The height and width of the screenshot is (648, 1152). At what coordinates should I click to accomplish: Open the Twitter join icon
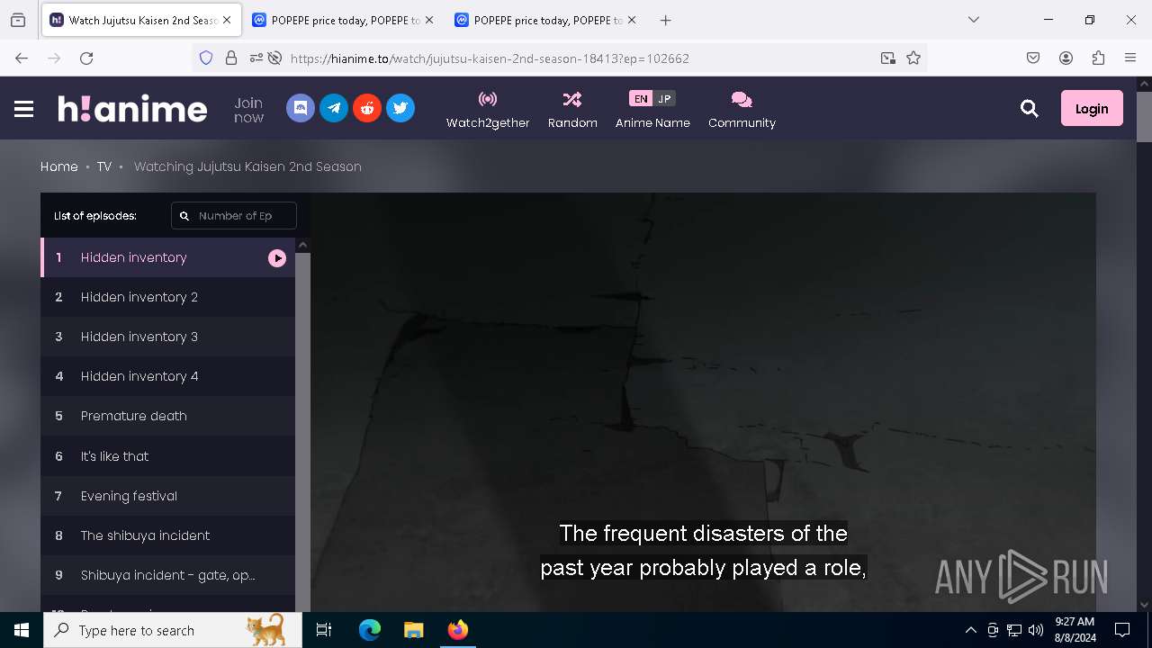(x=400, y=108)
